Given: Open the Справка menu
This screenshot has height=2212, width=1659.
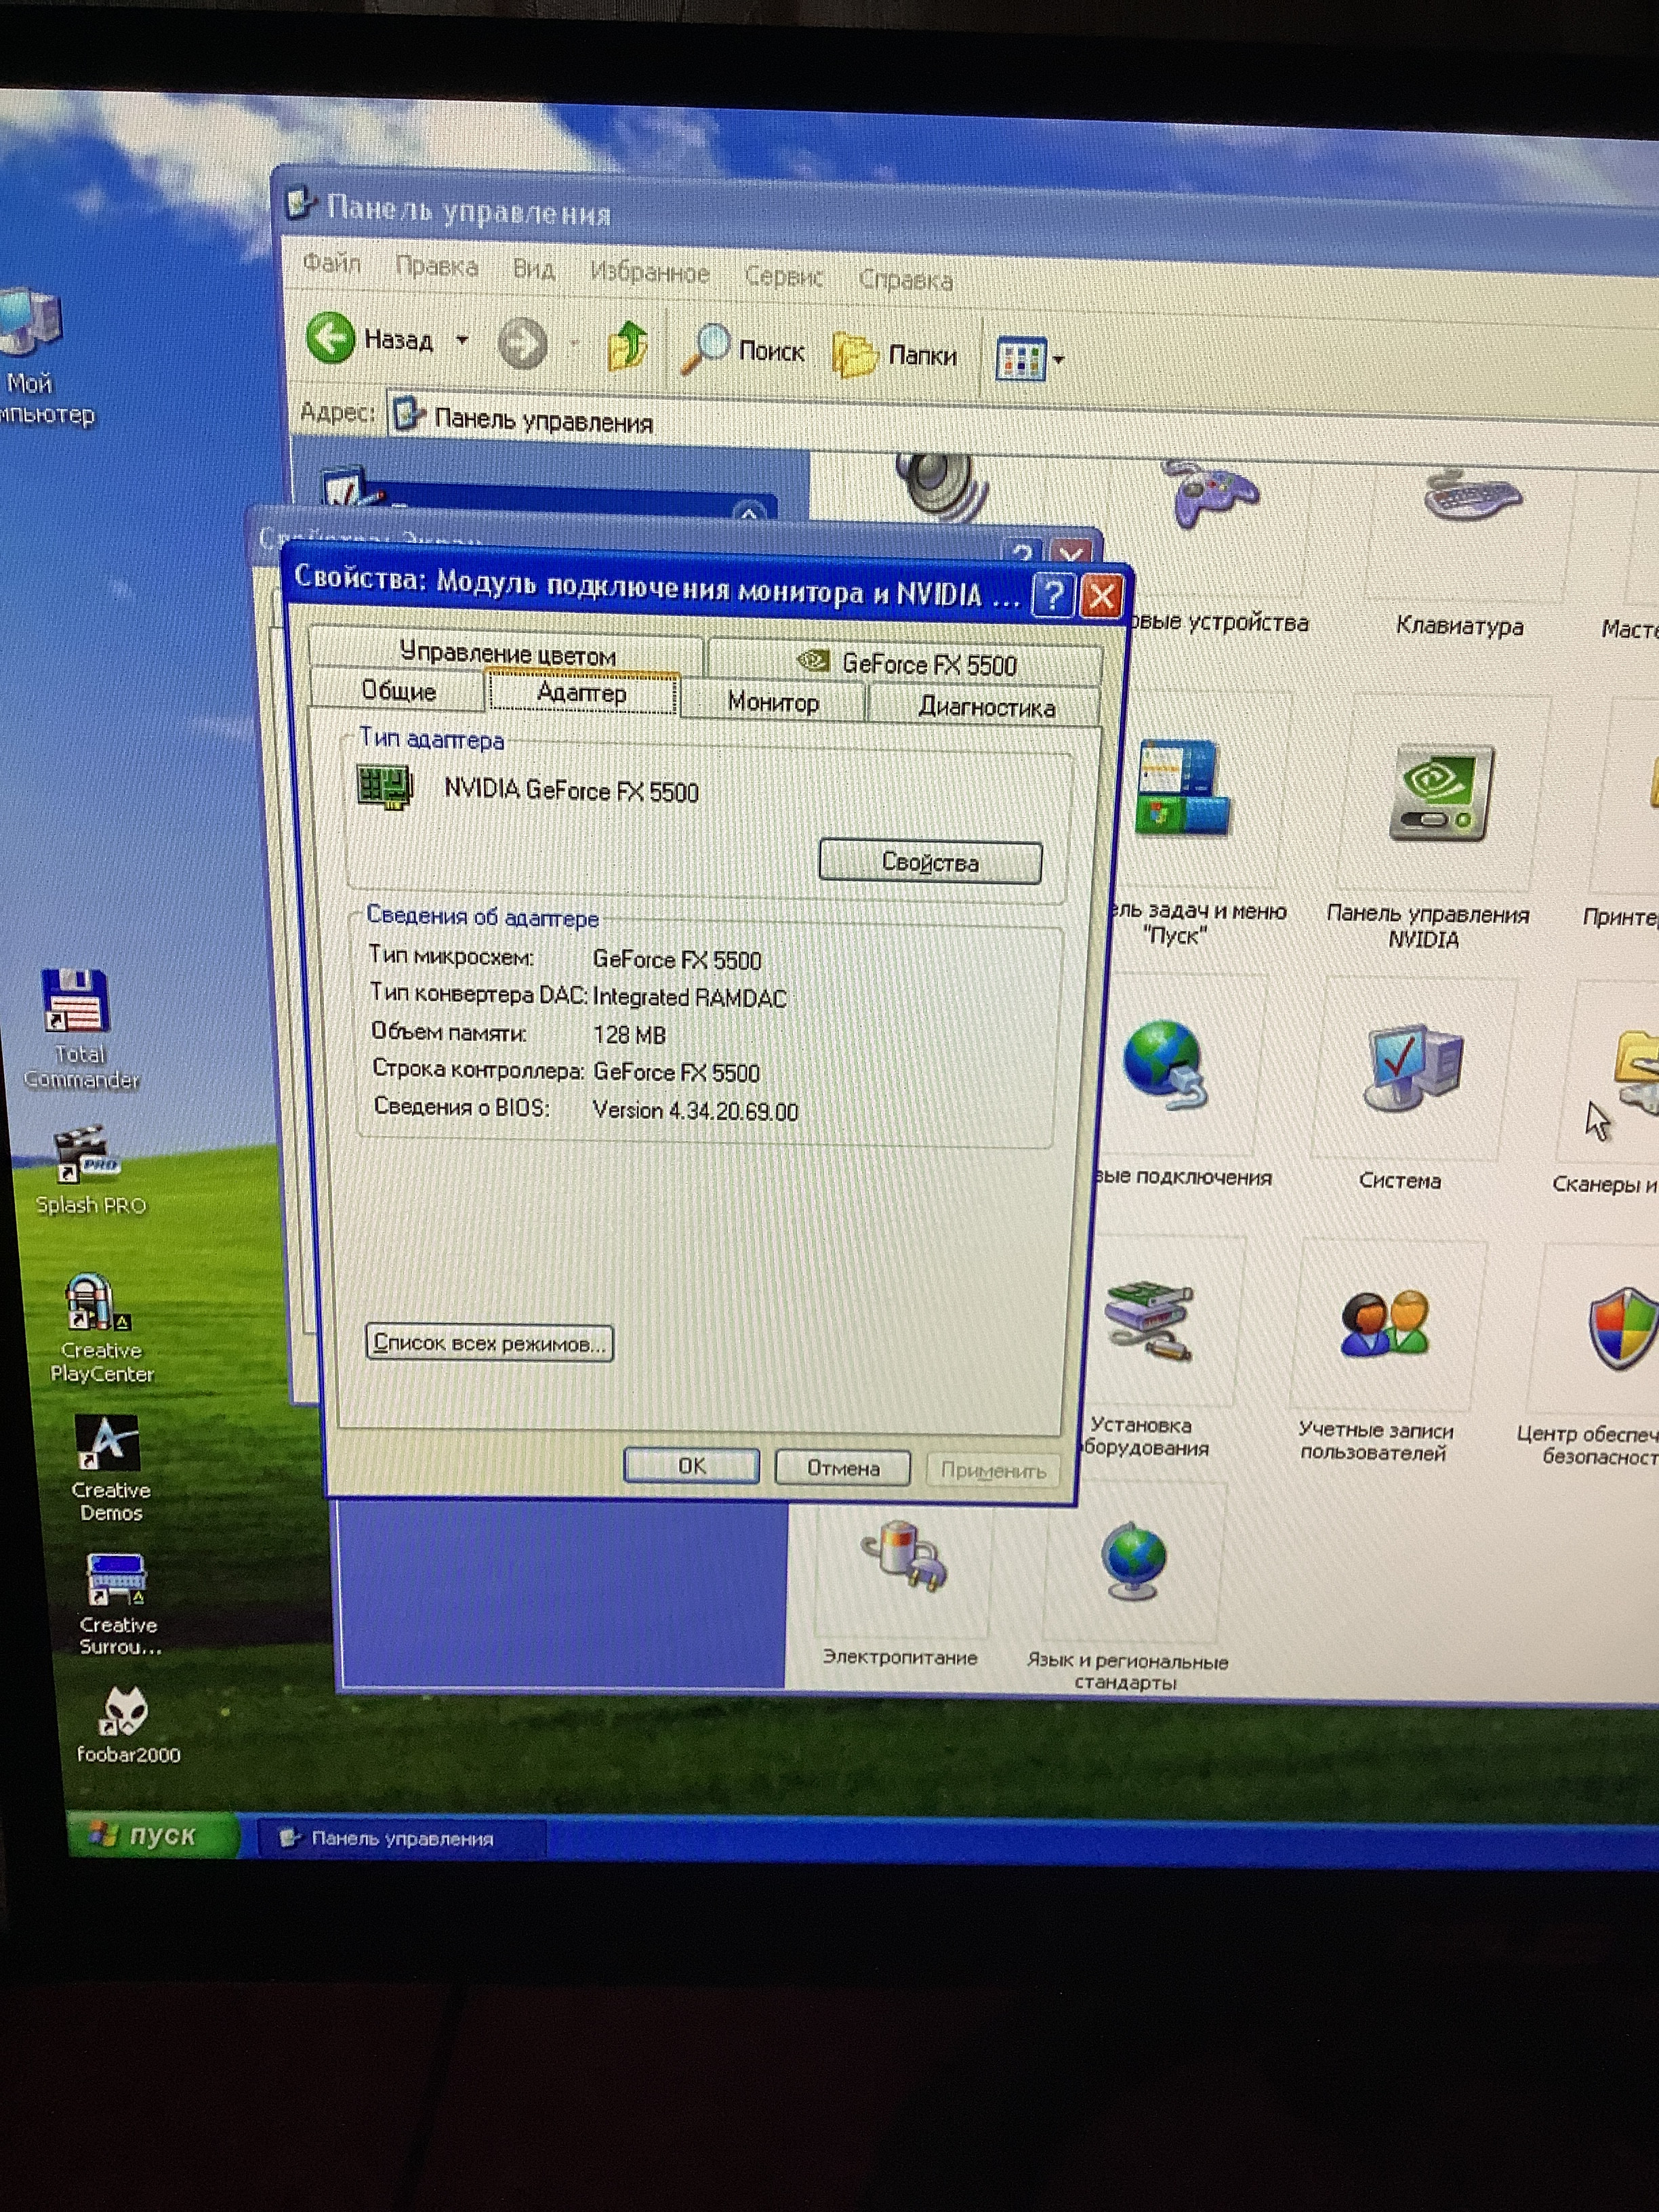Looking at the screenshot, I should [x=906, y=281].
